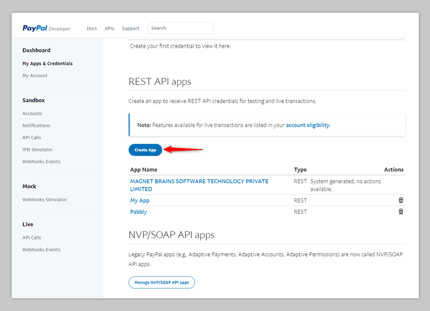
Task: Open Sandbox Accounts in sidebar
Action: point(32,114)
